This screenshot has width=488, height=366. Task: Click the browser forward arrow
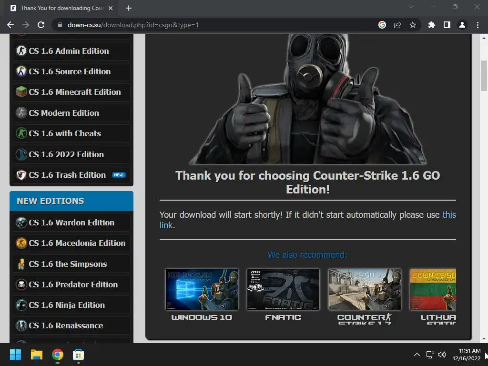coord(26,25)
